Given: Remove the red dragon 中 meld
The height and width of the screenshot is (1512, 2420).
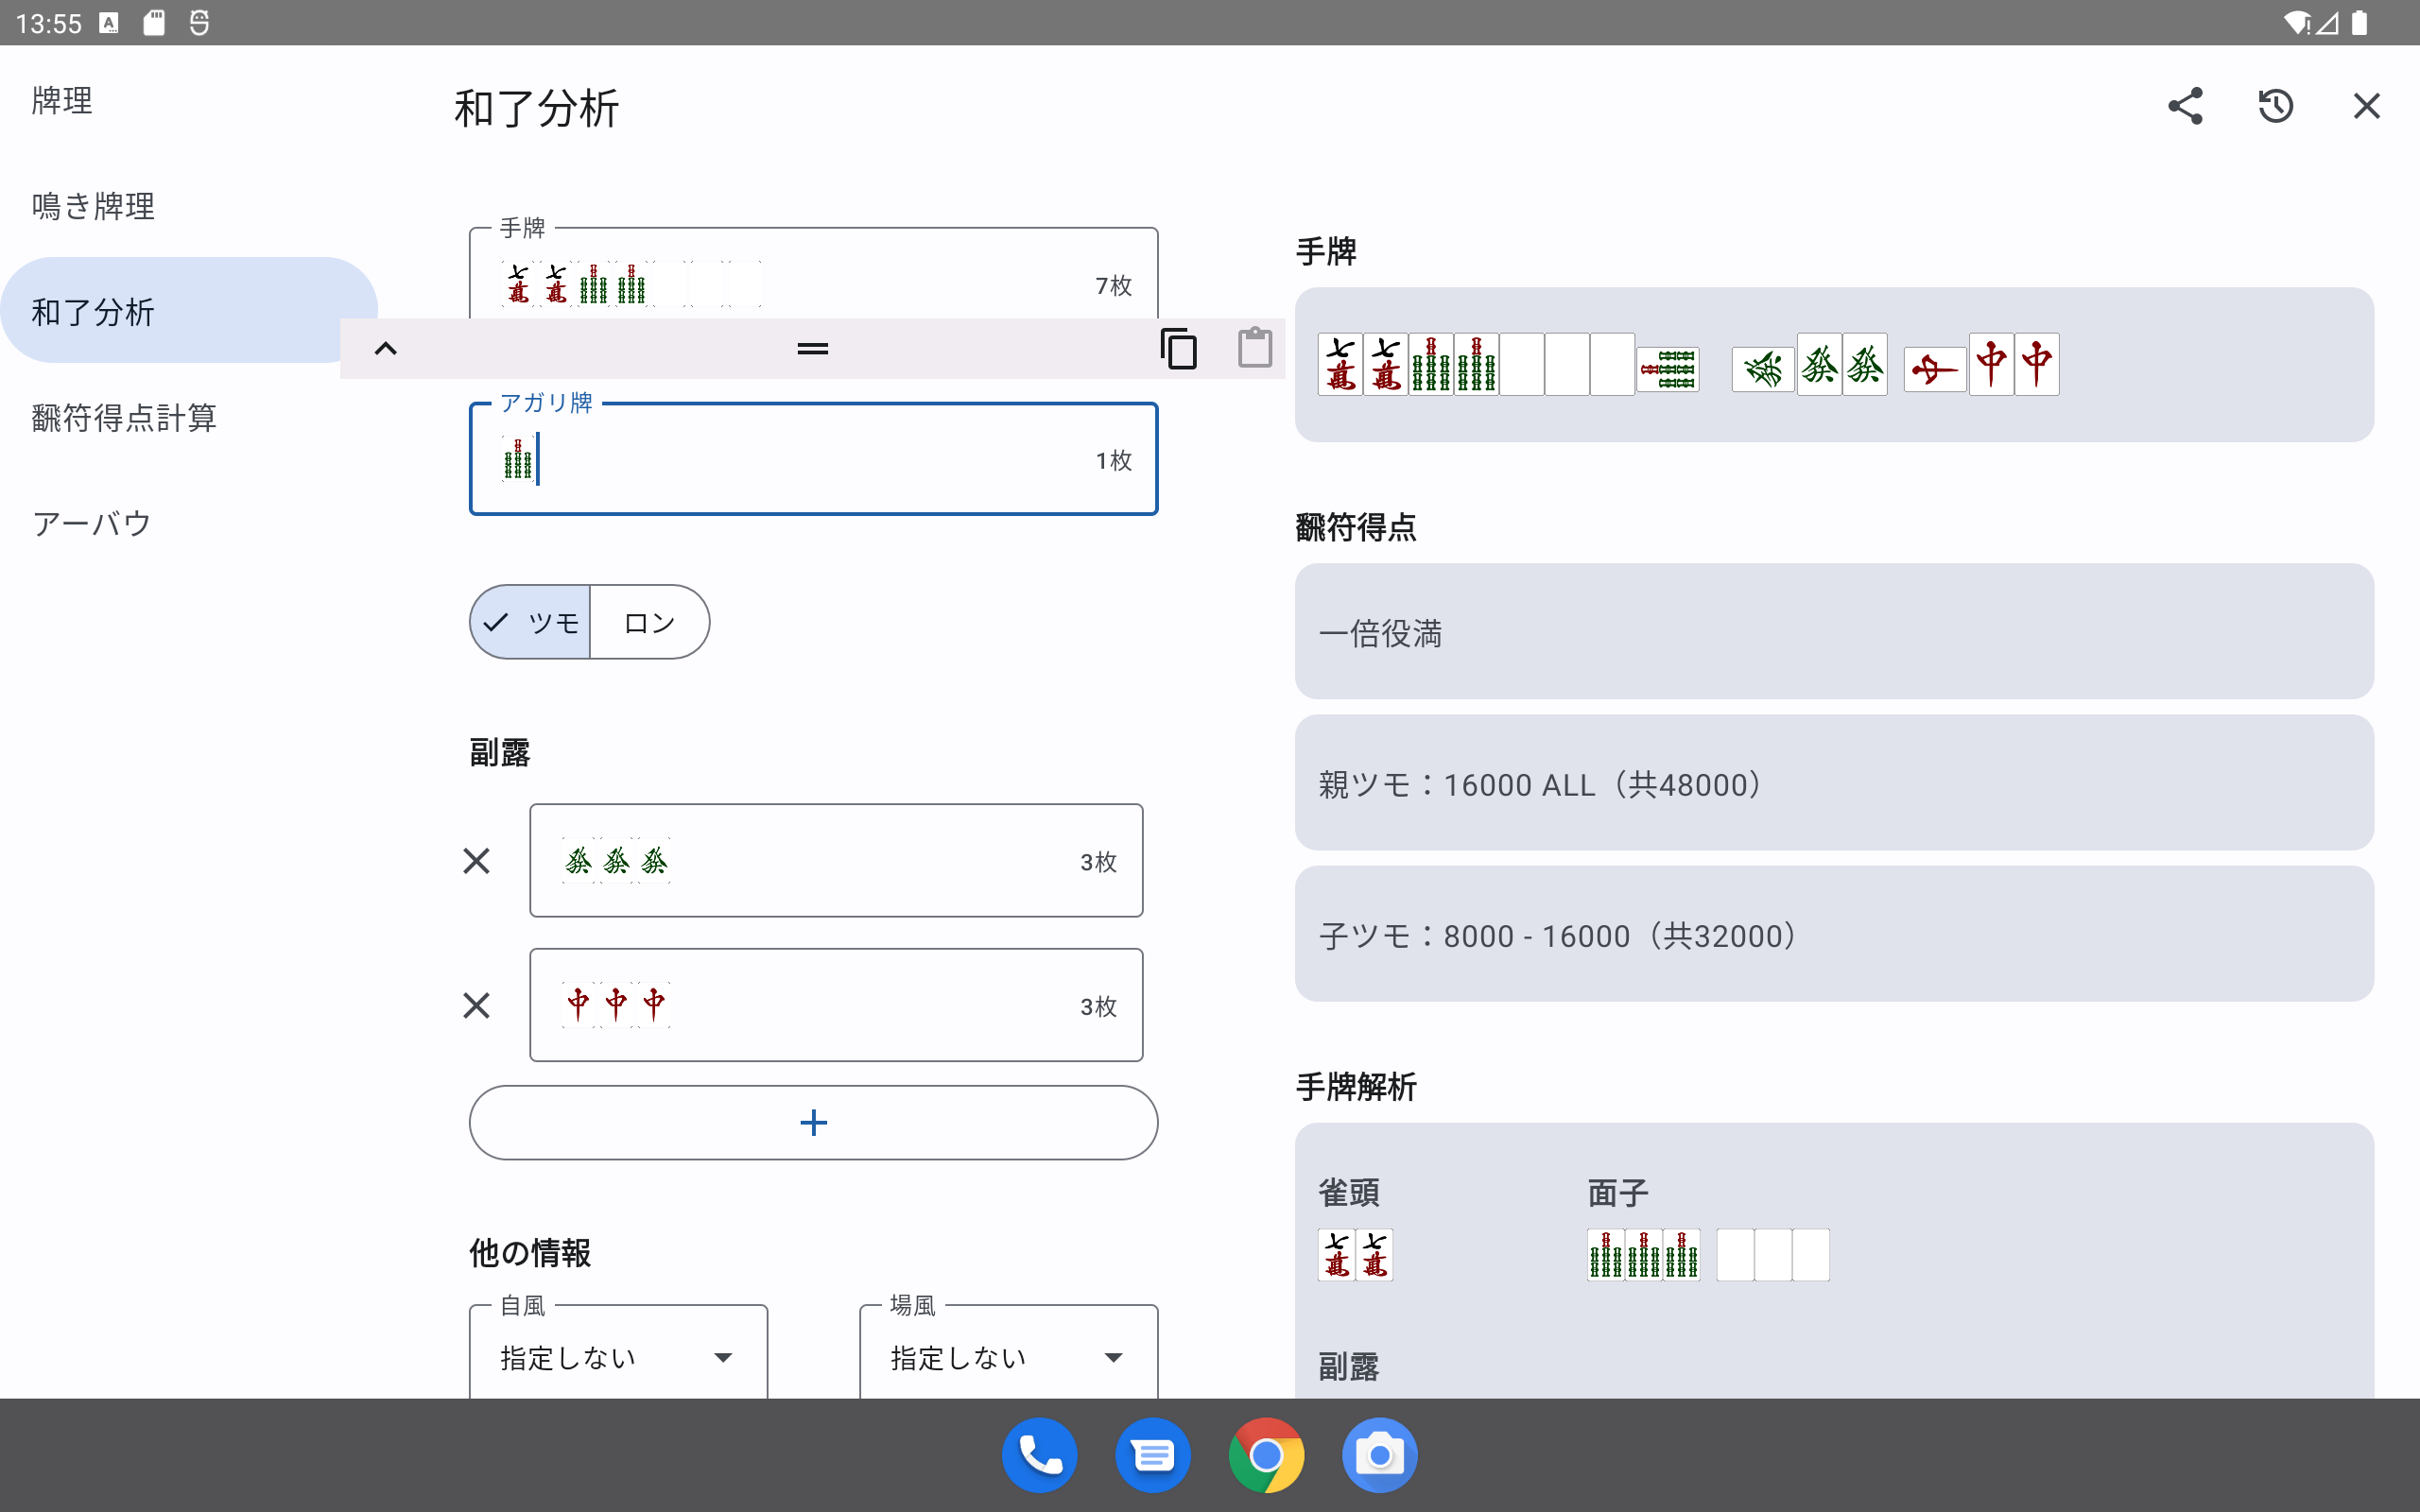Looking at the screenshot, I should tap(477, 1005).
